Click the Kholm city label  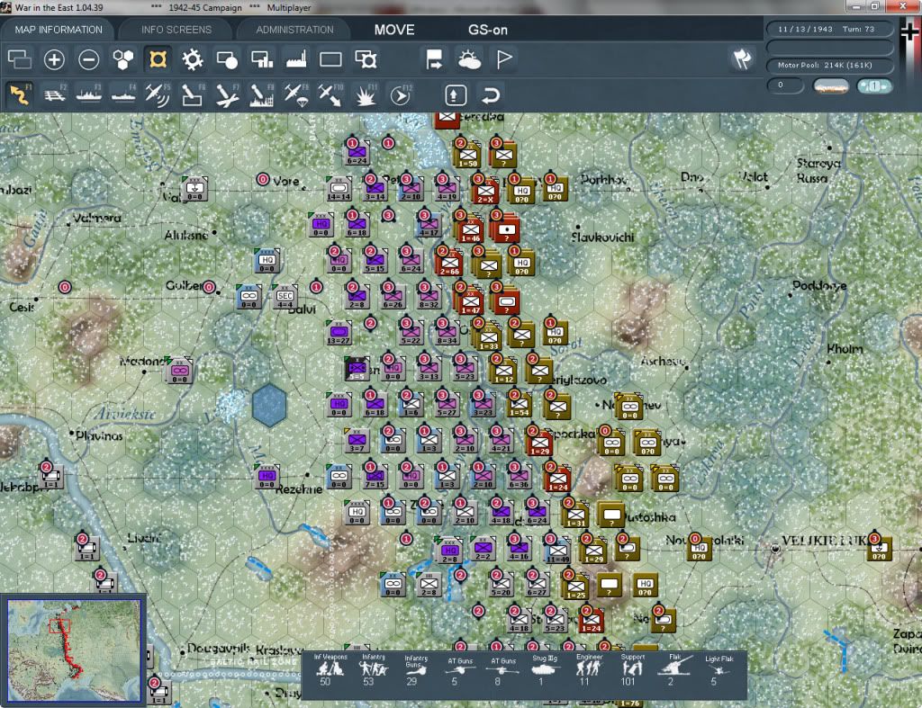(845, 348)
